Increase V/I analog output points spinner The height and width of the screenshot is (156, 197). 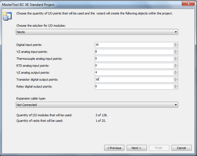175,71
